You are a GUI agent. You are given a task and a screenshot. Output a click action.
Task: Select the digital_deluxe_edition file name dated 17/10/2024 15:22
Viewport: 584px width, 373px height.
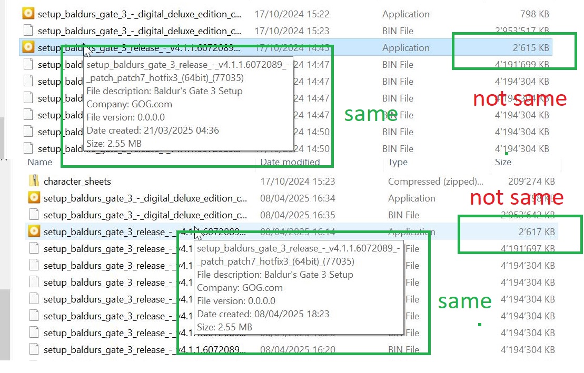(140, 14)
